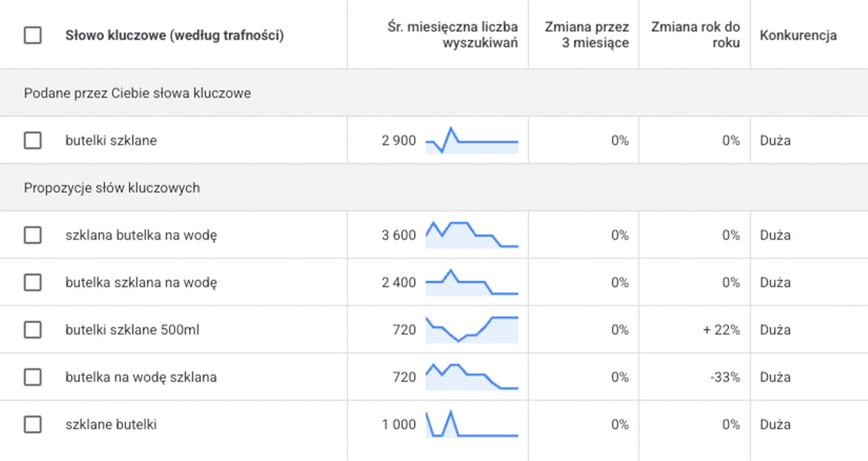Click the 'Zmiana przez 3 miesiące' header

point(586,35)
